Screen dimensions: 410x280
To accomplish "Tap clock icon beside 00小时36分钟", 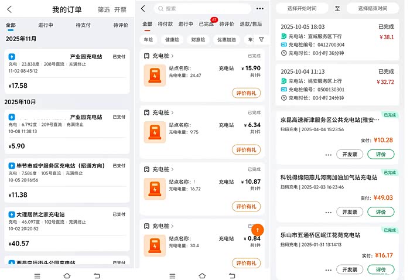I will click(283, 53).
